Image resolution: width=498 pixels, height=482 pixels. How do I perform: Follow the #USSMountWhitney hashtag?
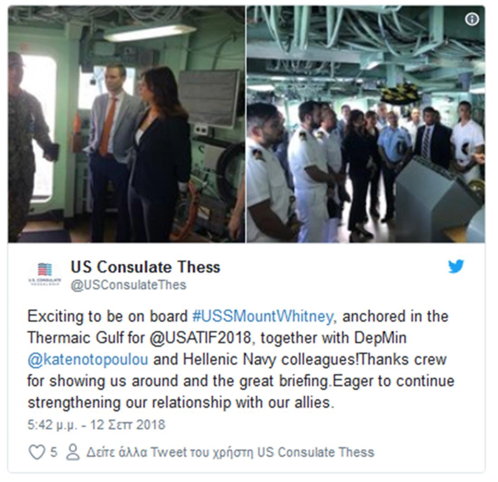pyautogui.click(x=263, y=317)
